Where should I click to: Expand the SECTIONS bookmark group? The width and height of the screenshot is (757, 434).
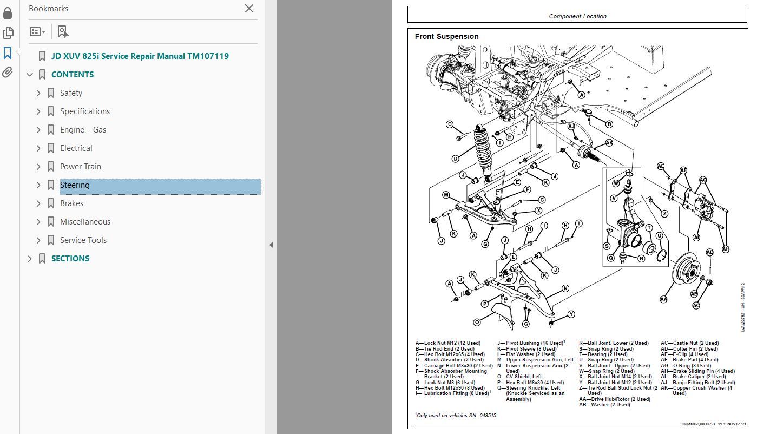pos(30,259)
